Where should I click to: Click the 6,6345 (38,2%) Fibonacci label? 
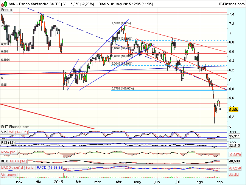coord(122,48)
